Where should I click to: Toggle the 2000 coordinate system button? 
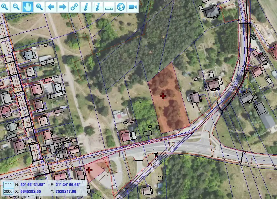click(8, 192)
